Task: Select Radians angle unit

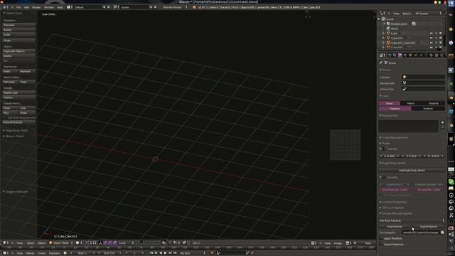Action: 428,108
